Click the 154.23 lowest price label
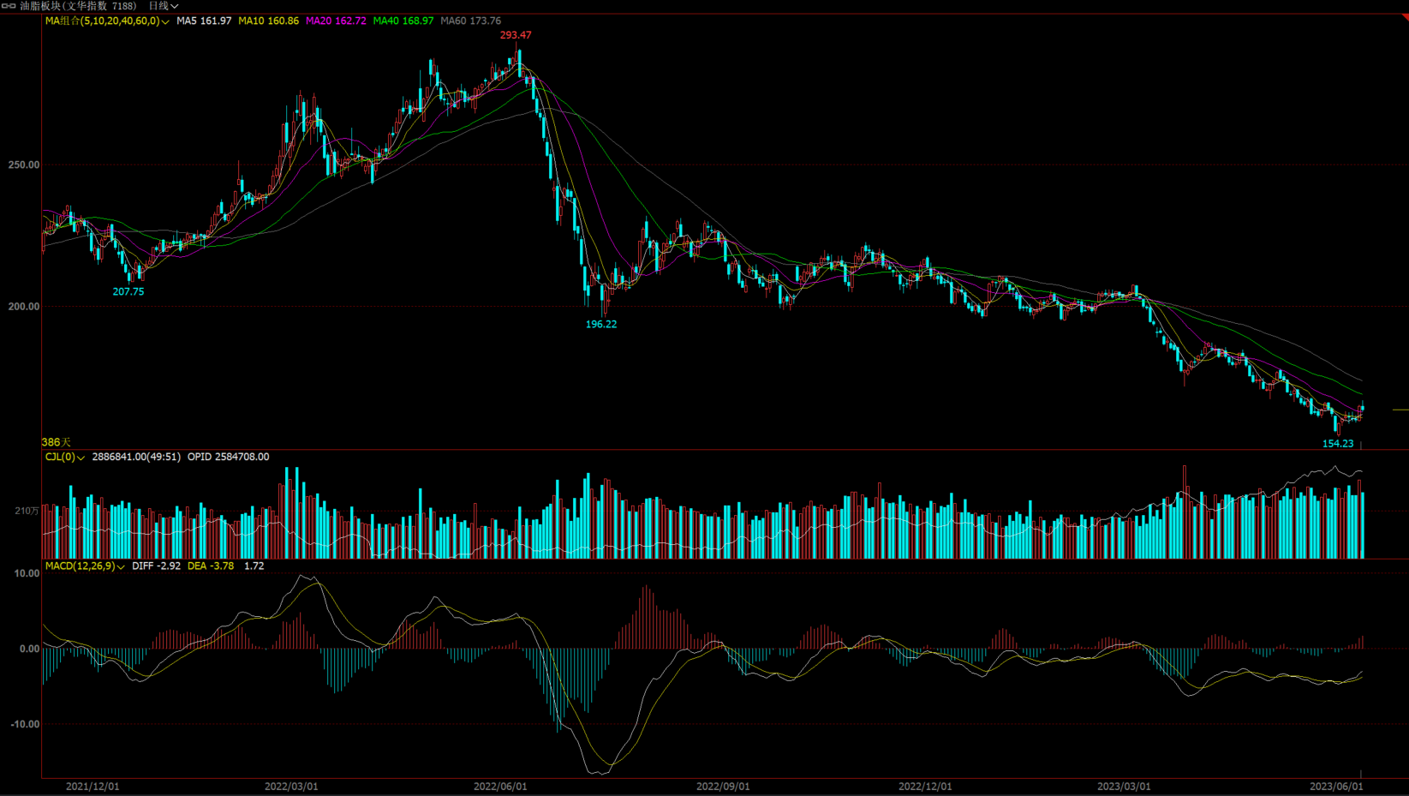This screenshot has height=796, width=1409. (x=1338, y=443)
